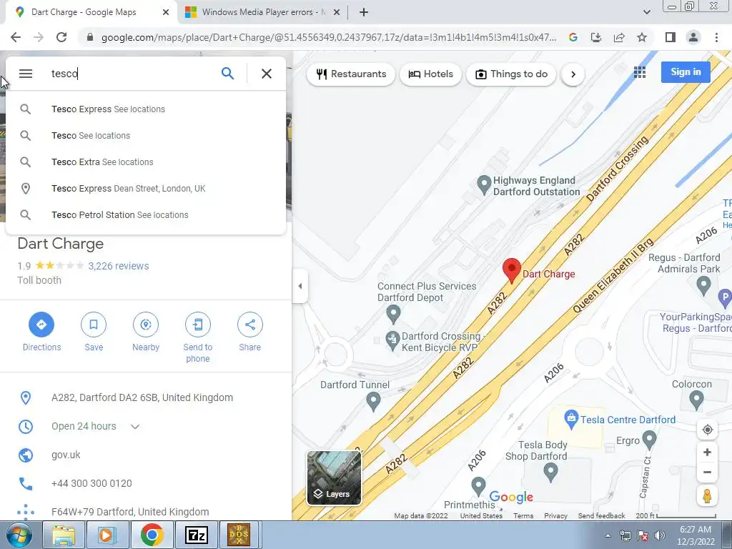Open the Google apps grid
This screenshot has height=549, width=732.
click(640, 72)
